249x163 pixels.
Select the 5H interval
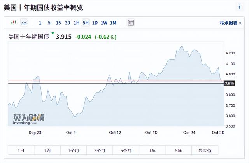[x=86, y=23]
